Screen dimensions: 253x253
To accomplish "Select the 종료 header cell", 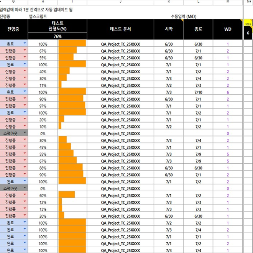I will (x=198, y=29).
